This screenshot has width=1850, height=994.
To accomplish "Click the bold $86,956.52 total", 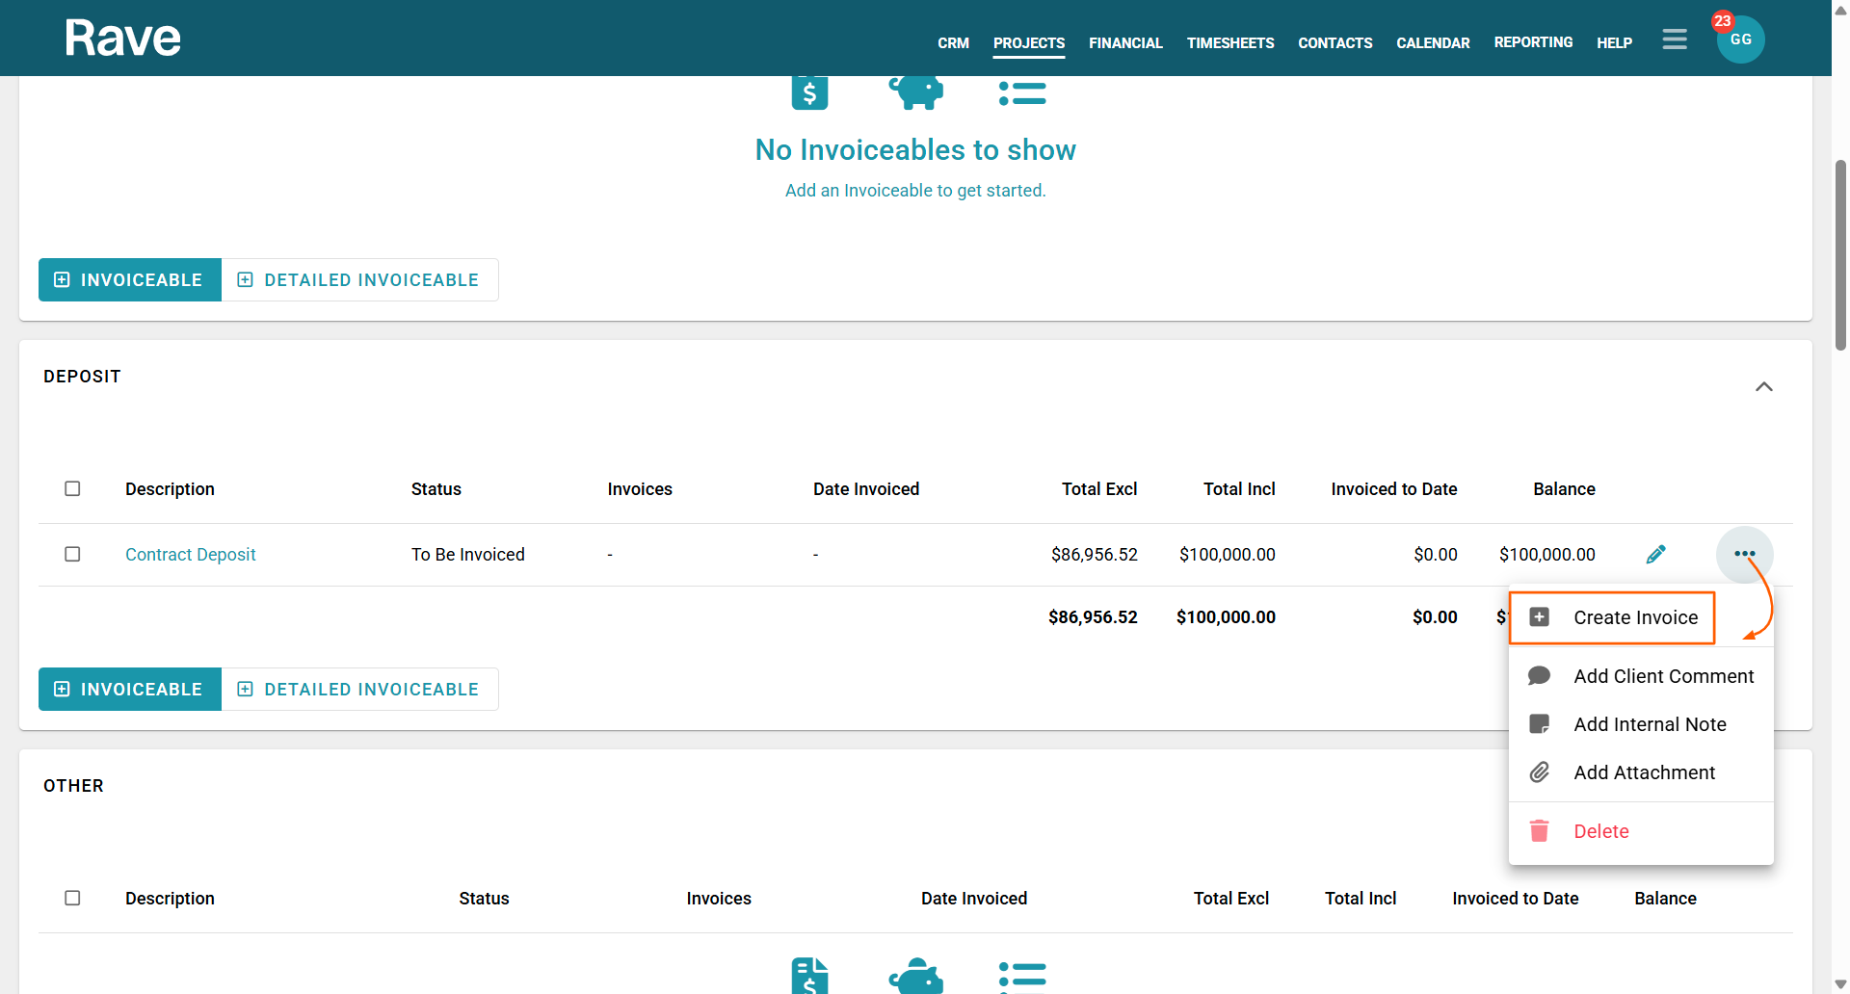I will (x=1093, y=616).
